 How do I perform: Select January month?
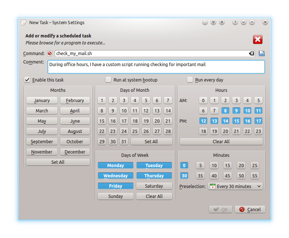click(x=42, y=101)
